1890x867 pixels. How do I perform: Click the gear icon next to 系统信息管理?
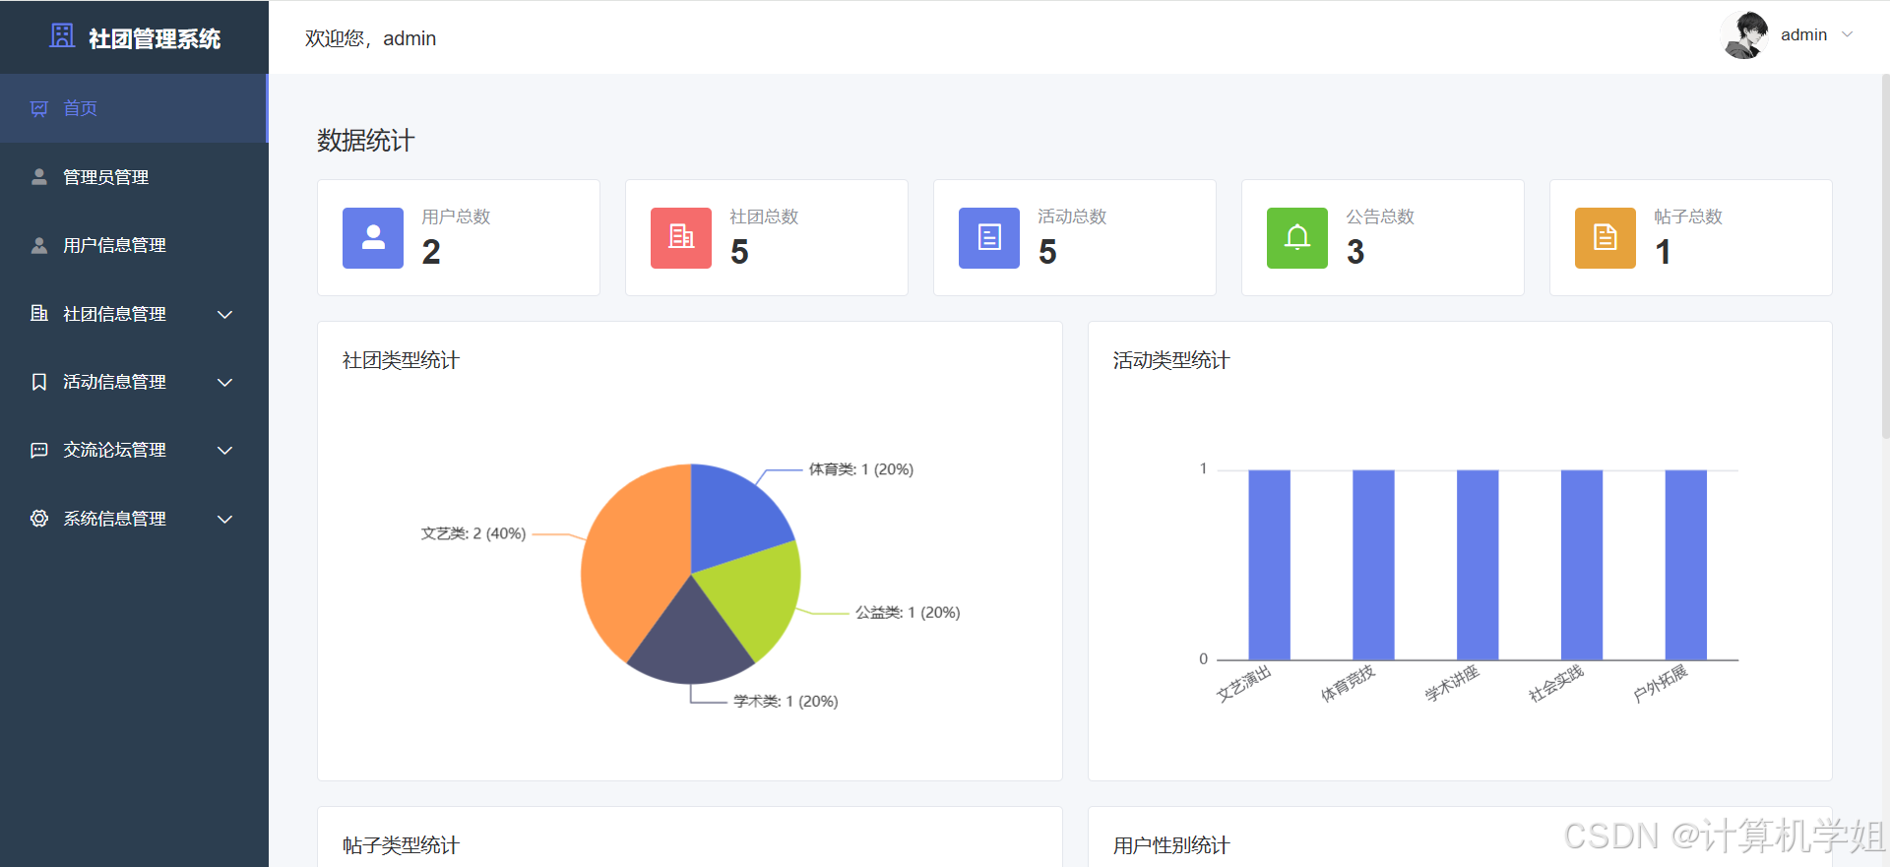pos(39,519)
